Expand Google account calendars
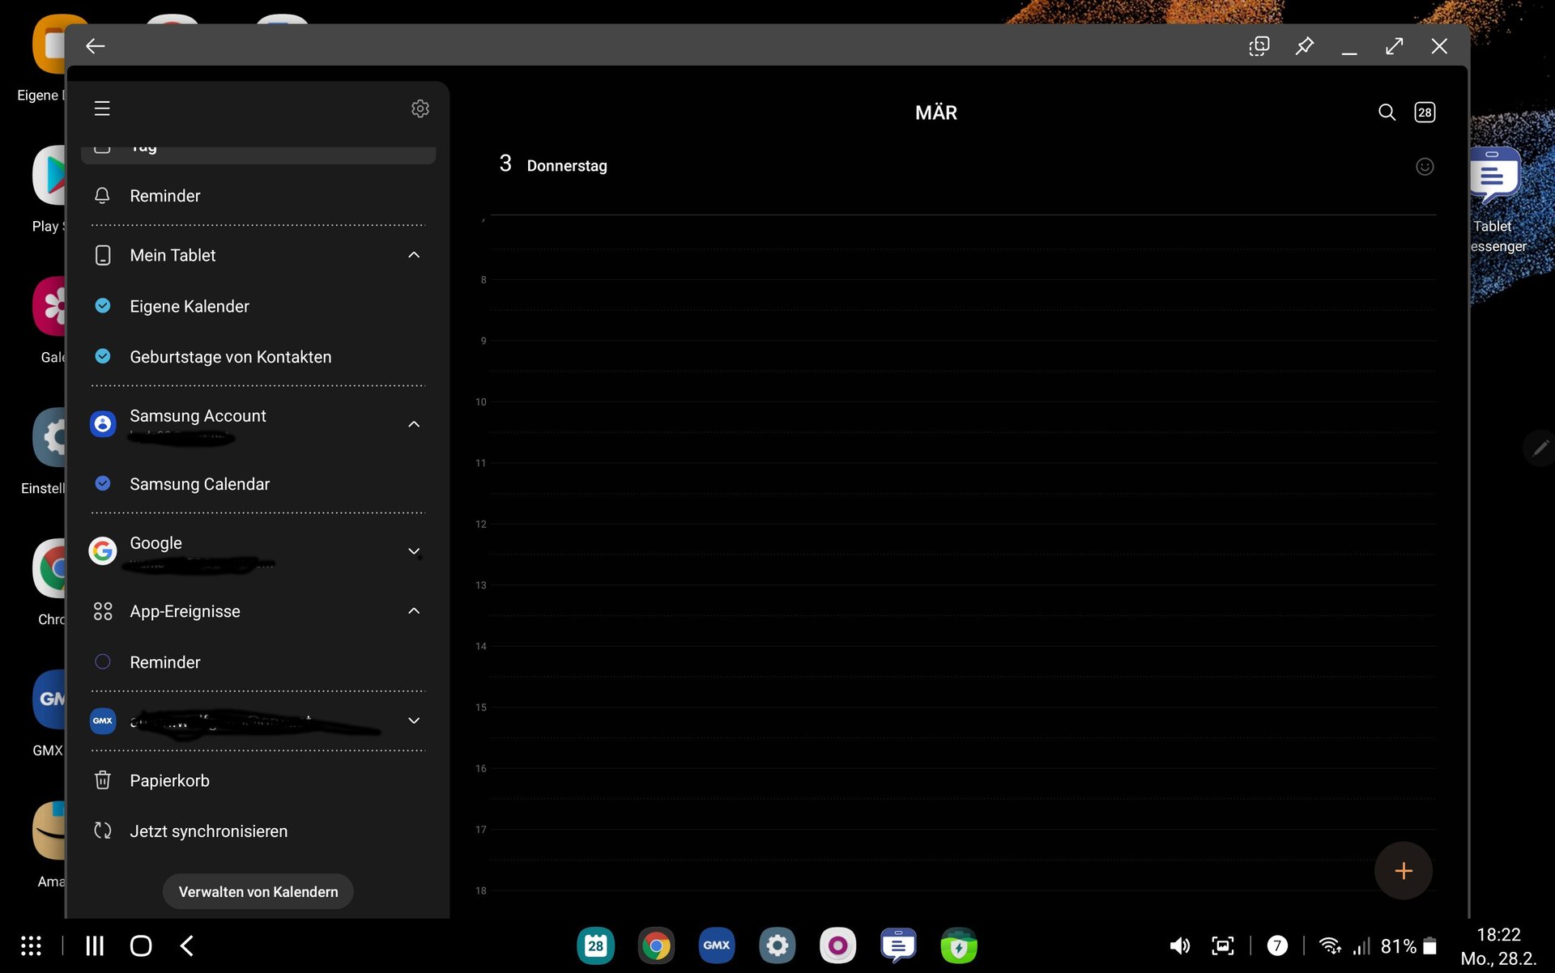Viewport: 1555px width, 973px height. 414,551
